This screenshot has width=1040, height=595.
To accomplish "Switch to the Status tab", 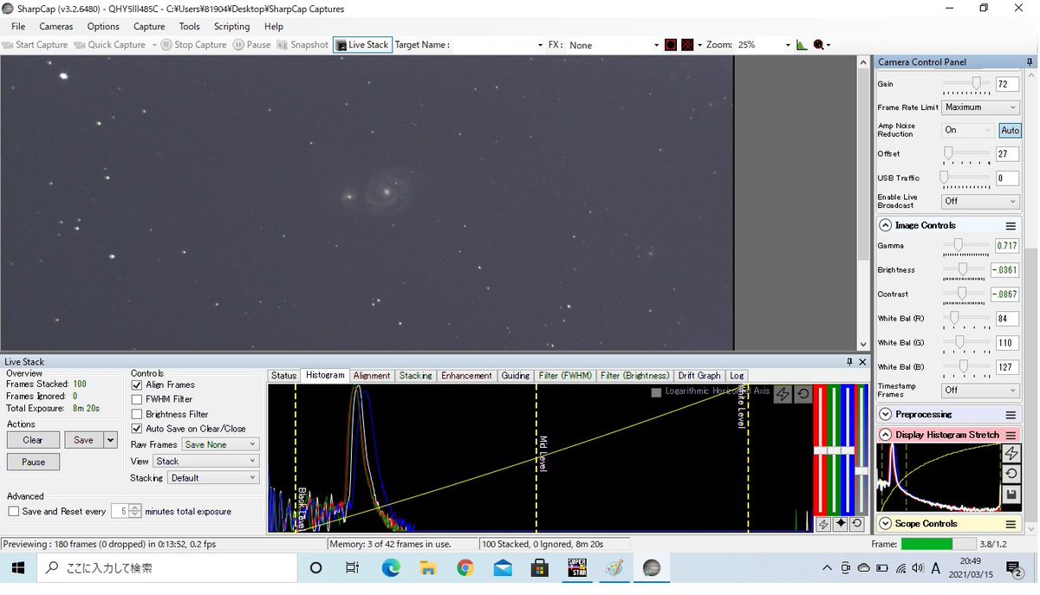I will pyautogui.click(x=283, y=376).
